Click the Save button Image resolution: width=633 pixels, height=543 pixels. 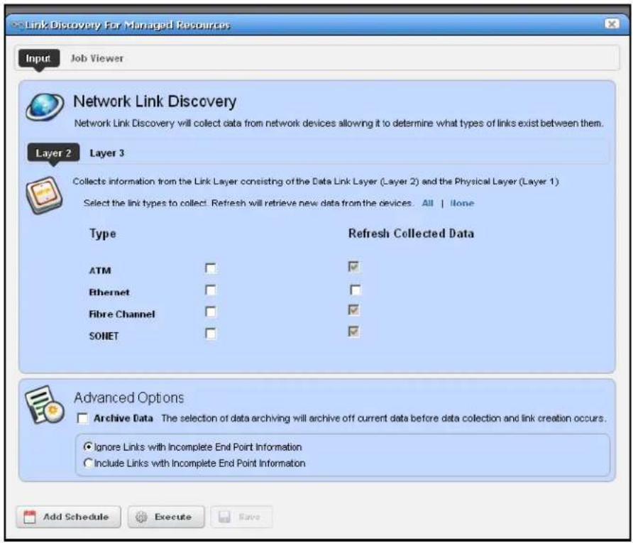(x=241, y=517)
